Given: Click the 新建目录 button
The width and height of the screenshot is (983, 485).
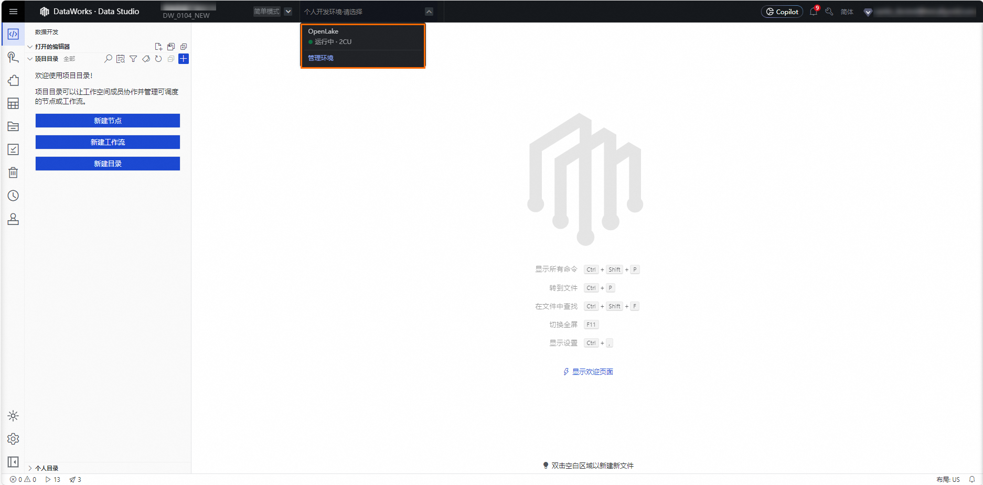Looking at the screenshot, I should pyautogui.click(x=108, y=164).
